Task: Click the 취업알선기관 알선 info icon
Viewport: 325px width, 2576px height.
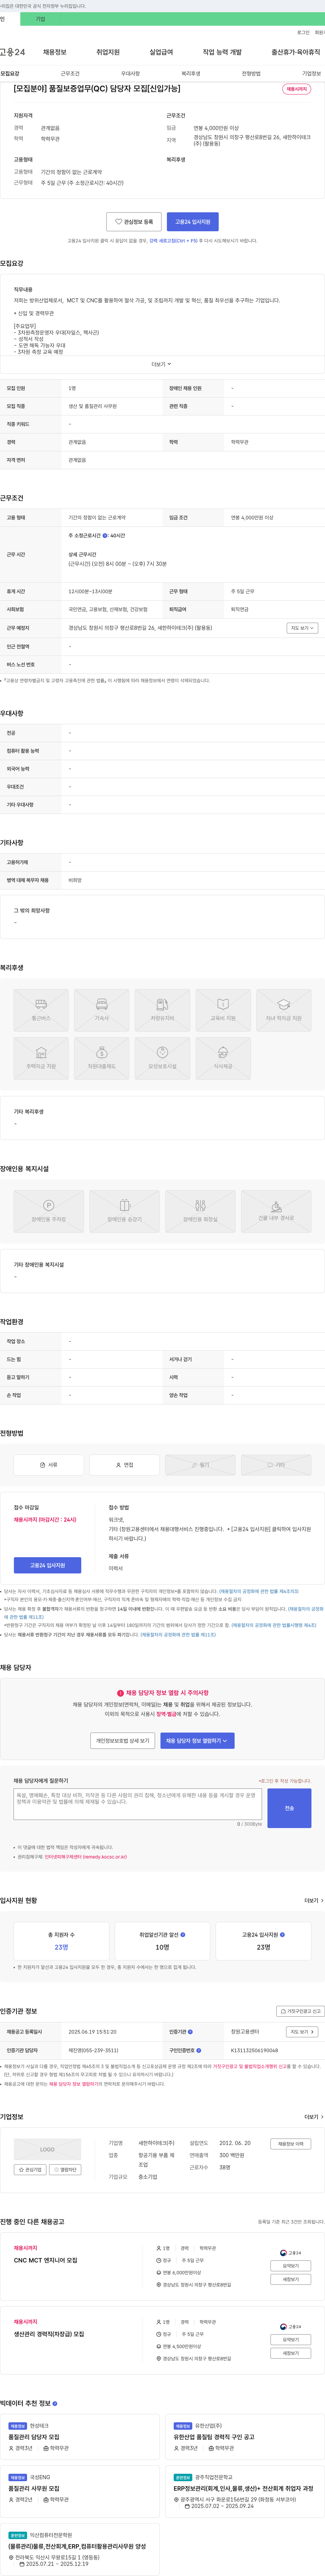Action: coord(183,1935)
